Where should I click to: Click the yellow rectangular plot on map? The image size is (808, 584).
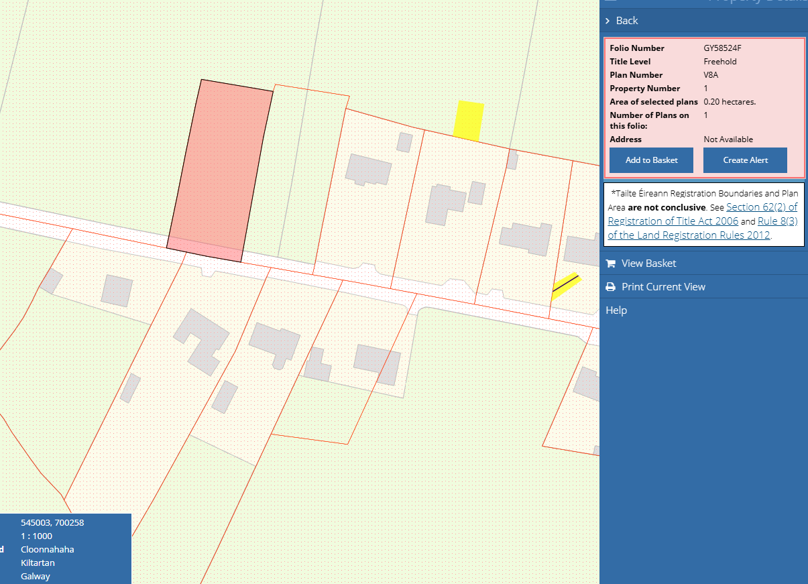469,121
